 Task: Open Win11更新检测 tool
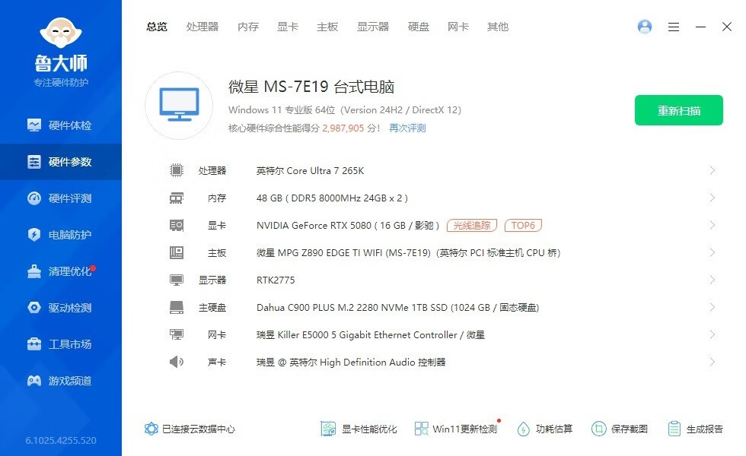(x=456, y=429)
